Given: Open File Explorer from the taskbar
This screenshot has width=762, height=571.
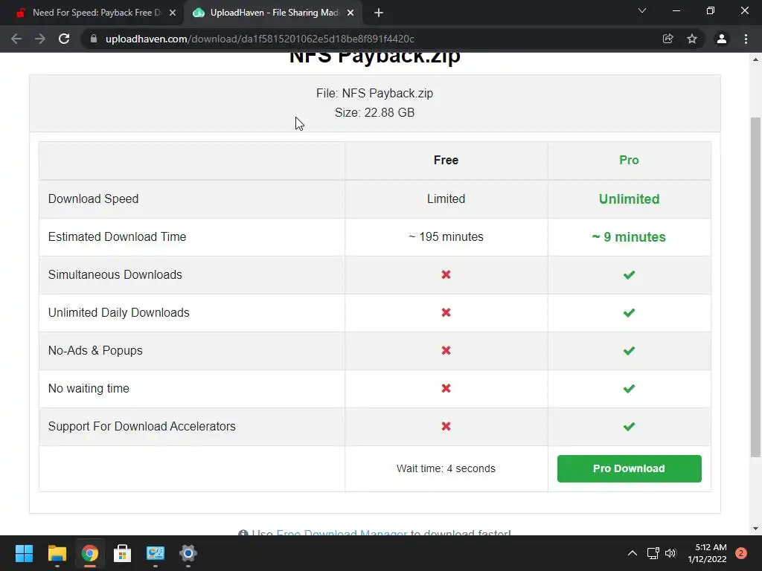Looking at the screenshot, I should pyautogui.click(x=57, y=553).
